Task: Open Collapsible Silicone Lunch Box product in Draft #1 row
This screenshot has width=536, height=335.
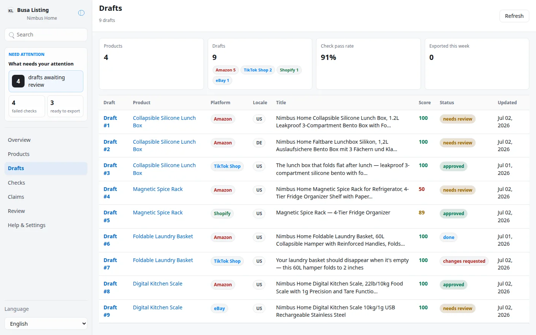Action: [x=164, y=122]
